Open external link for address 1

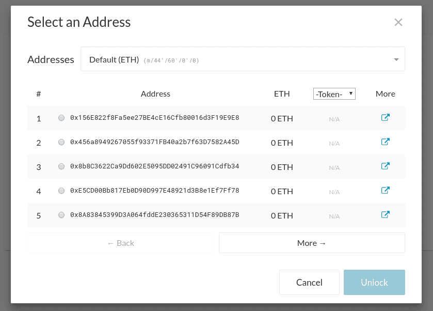pyautogui.click(x=385, y=117)
